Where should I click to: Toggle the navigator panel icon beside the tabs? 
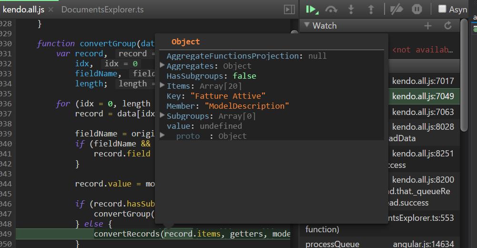tap(289, 10)
